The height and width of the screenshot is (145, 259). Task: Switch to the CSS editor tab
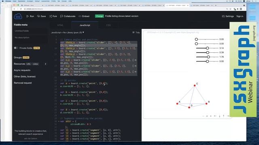click(108, 25)
